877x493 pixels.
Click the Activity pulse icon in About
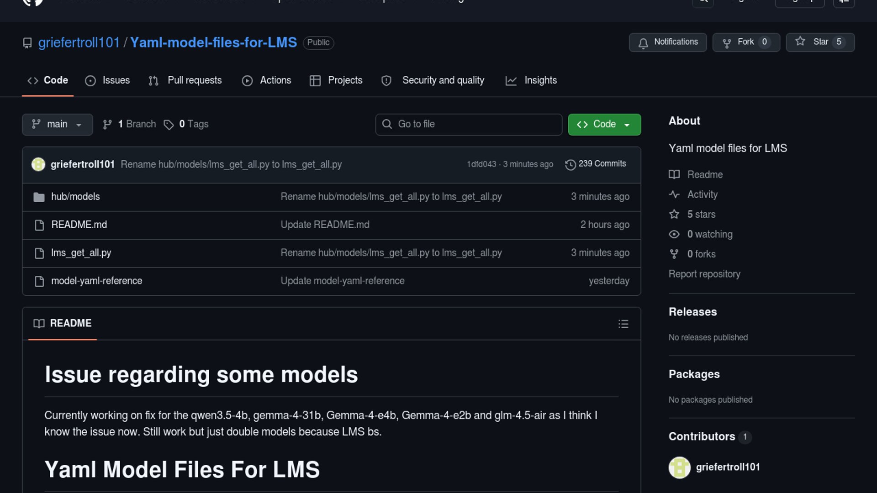(x=674, y=194)
